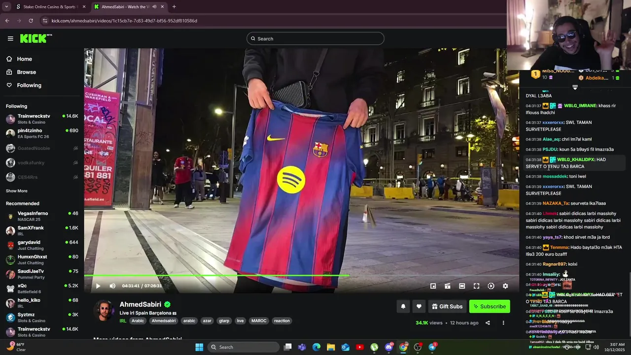This screenshot has width=631, height=355.
Task: Open a new browser tab
Action: point(174,7)
